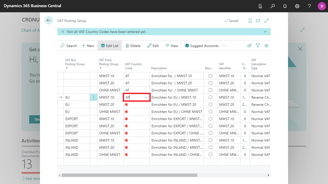Open the row options ellipsis menu
Image resolution: width=328 pixels, height=184 pixels.
click(x=94, y=97)
